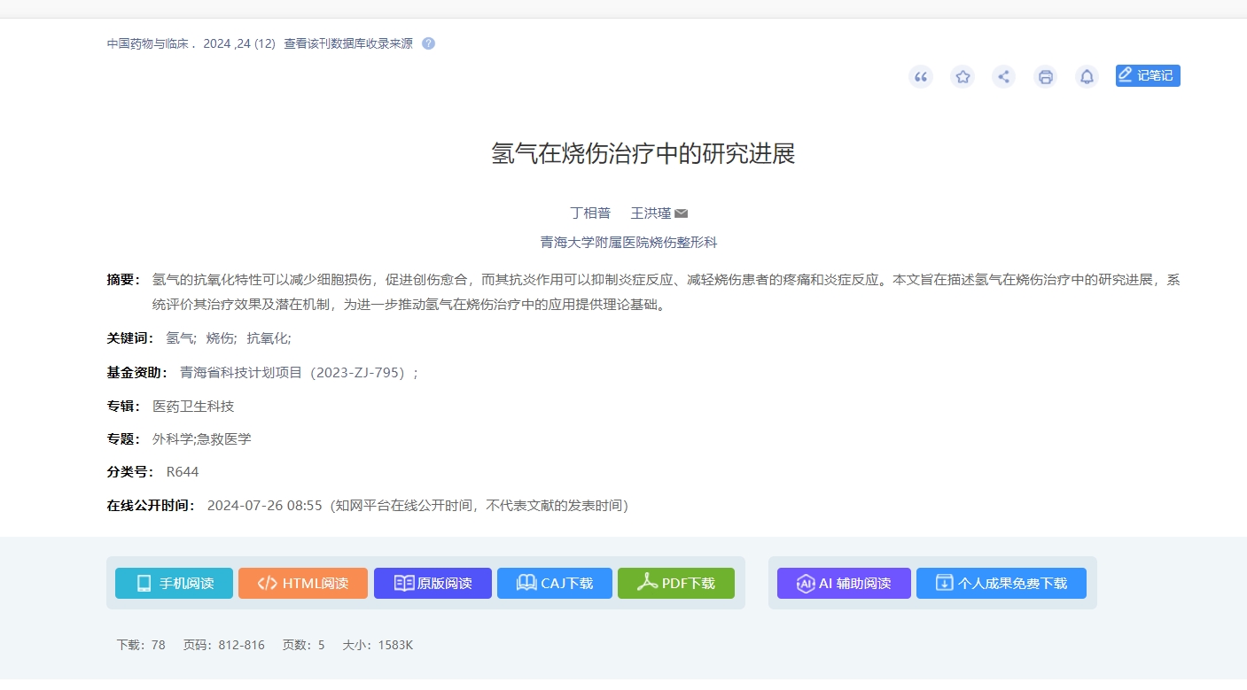The height and width of the screenshot is (690, 1247).
Task: Click the keyword 烧伤
Action: 220,337
